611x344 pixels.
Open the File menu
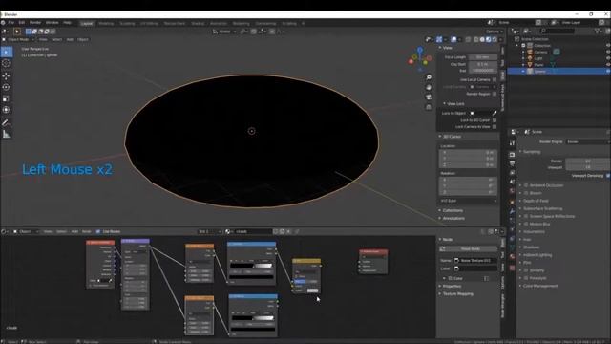pyautogui.click(x=11, y=23)
